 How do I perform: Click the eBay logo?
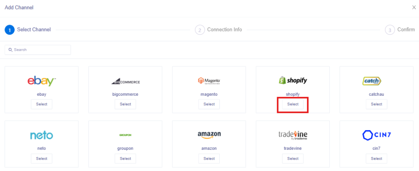coord(41,81)
